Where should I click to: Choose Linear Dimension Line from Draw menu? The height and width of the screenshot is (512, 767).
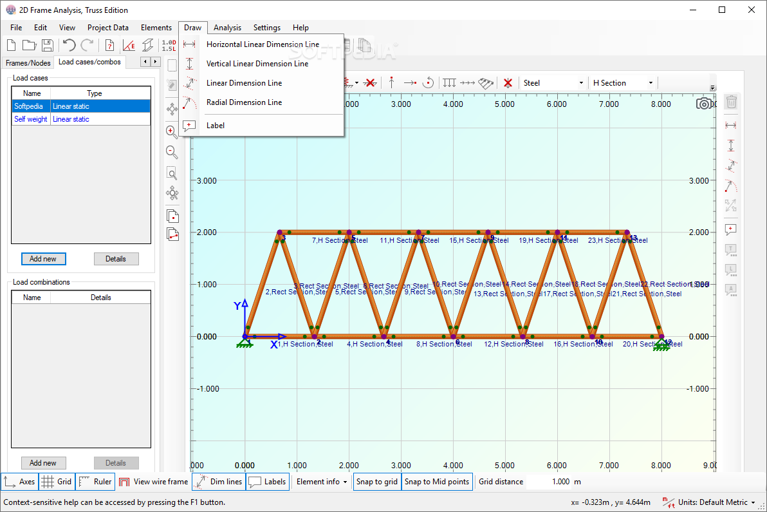262,82
